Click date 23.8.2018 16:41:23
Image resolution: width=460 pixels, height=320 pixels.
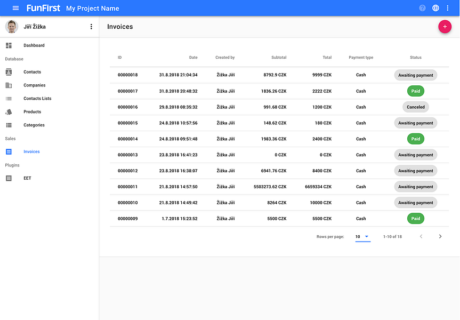tap(178, 155)
